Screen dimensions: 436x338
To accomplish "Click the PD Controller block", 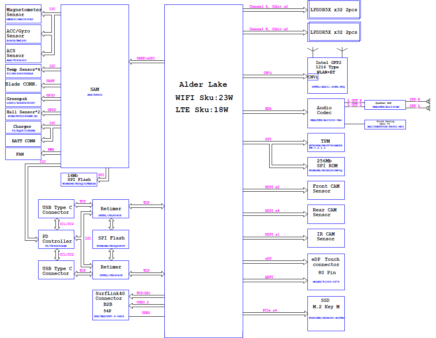I will tap(56, 240).
